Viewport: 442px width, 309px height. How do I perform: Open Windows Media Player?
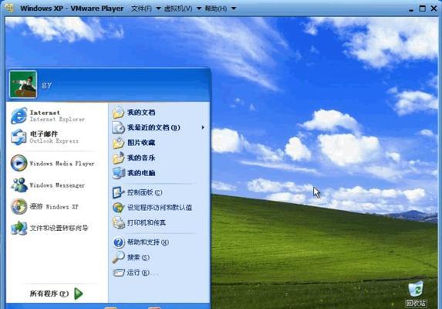[52, 163]
